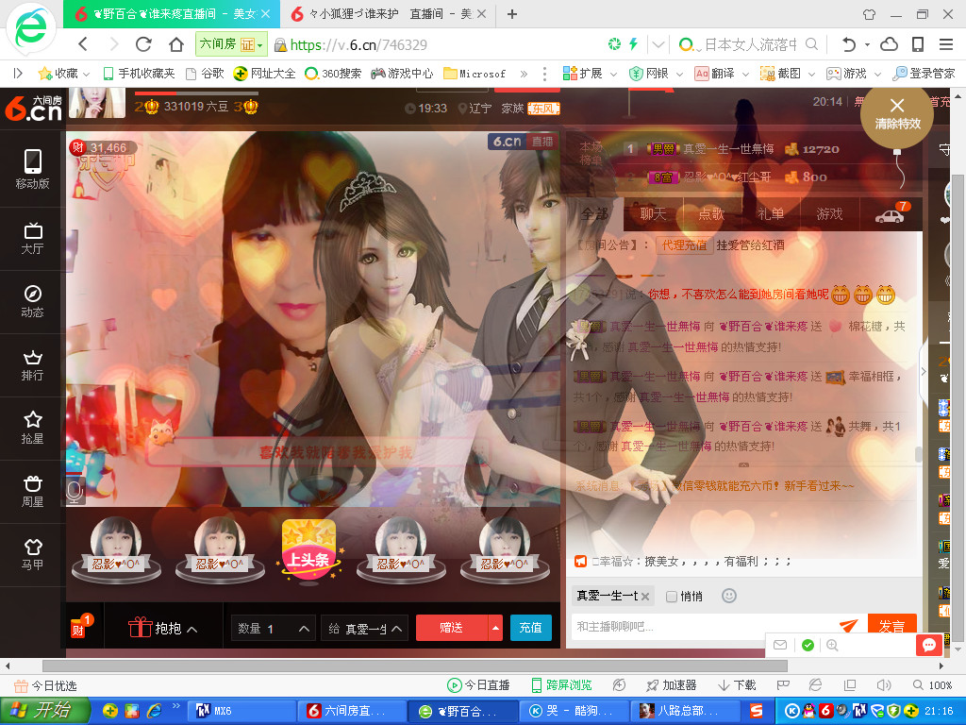
Task: Switch to 聊天 chat tab
Action: coord(653,214)
